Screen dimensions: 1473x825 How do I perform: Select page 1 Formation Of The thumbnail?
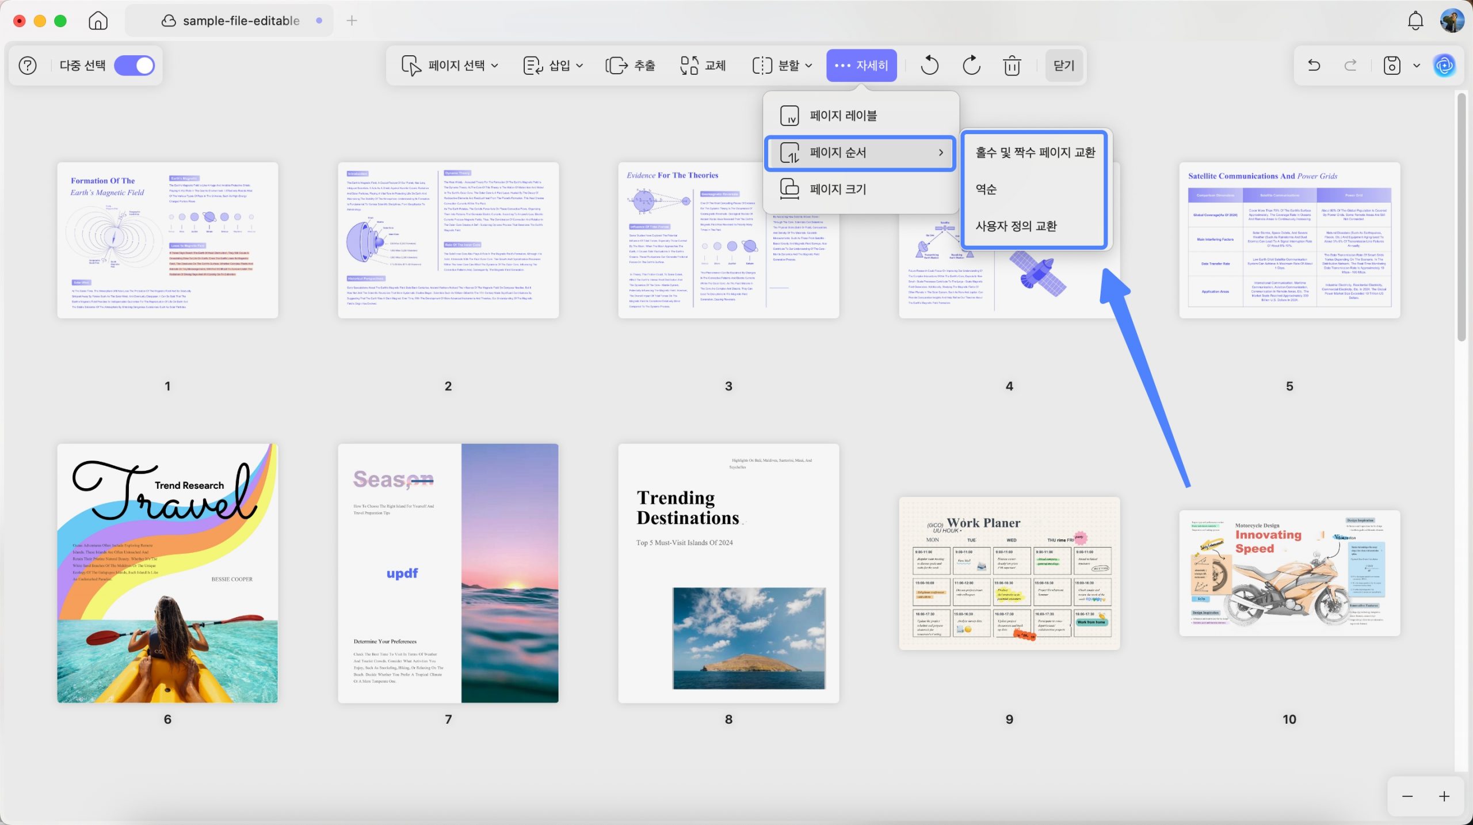[167, 240]
